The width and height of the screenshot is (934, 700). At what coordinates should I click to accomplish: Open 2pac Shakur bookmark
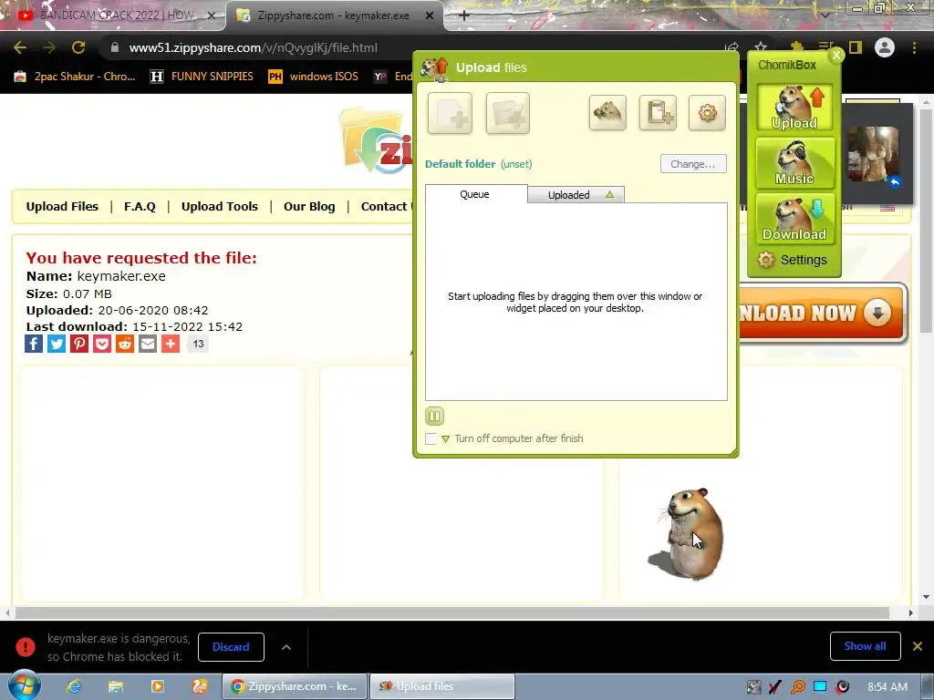75,77
